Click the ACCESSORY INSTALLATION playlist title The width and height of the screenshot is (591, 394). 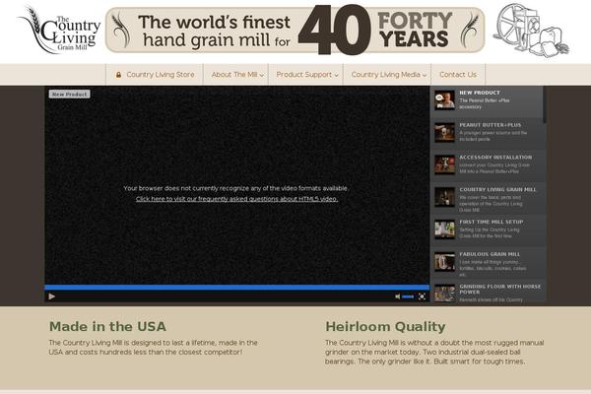tap(495, 158)
